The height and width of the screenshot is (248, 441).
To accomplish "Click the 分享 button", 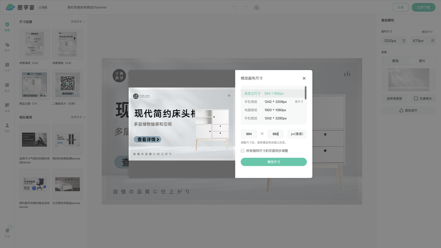I will pyautogui.click(x=400, y=7).
